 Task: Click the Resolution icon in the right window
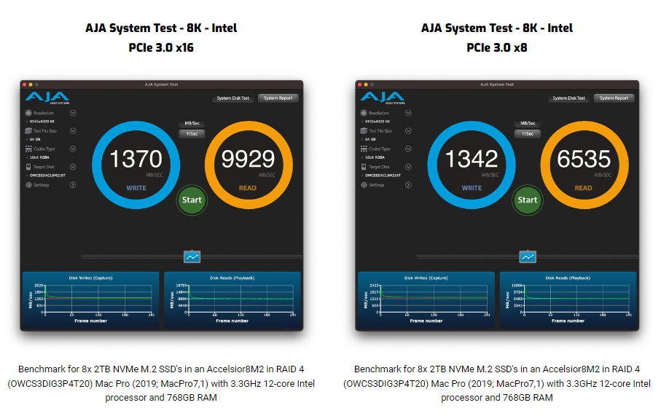click(x=364, y=113)
